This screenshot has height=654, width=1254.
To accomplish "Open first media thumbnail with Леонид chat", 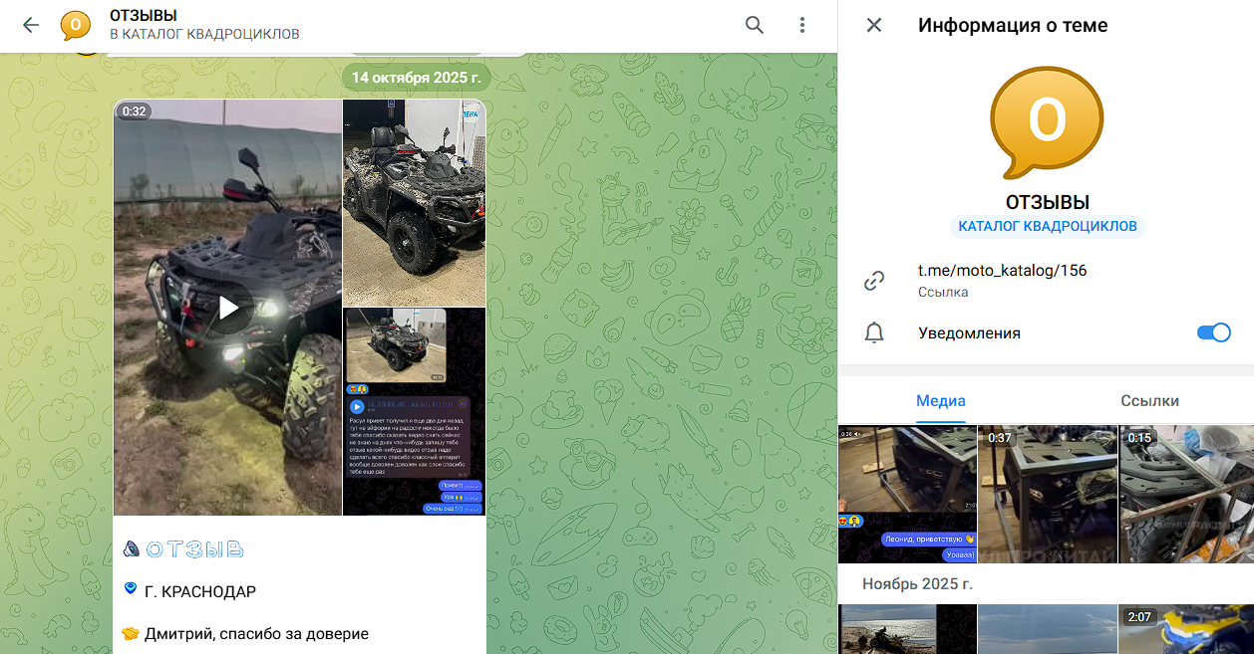I will click(907, 495).
